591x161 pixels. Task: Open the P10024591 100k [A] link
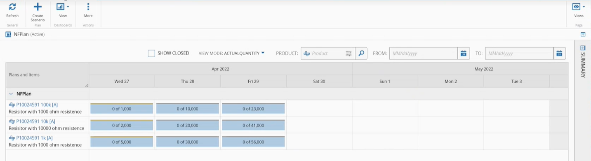coord(37,105)
